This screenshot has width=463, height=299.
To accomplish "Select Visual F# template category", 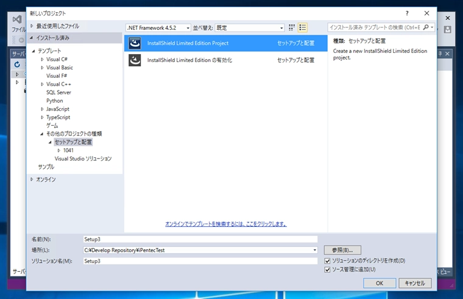I will point(57,76).
